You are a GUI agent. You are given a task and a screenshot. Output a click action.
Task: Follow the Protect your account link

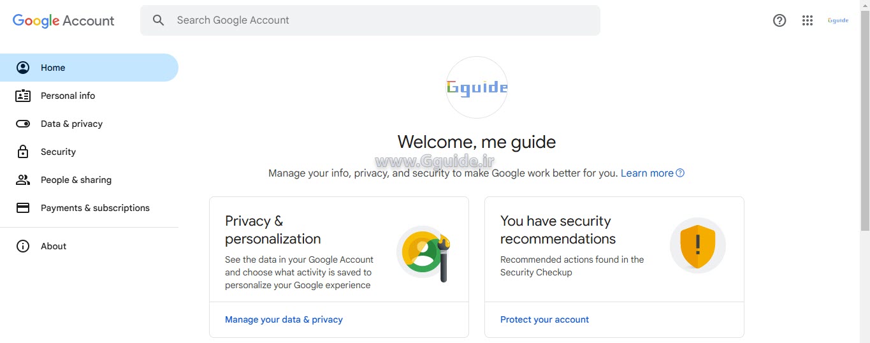click(x=544, y=319)
